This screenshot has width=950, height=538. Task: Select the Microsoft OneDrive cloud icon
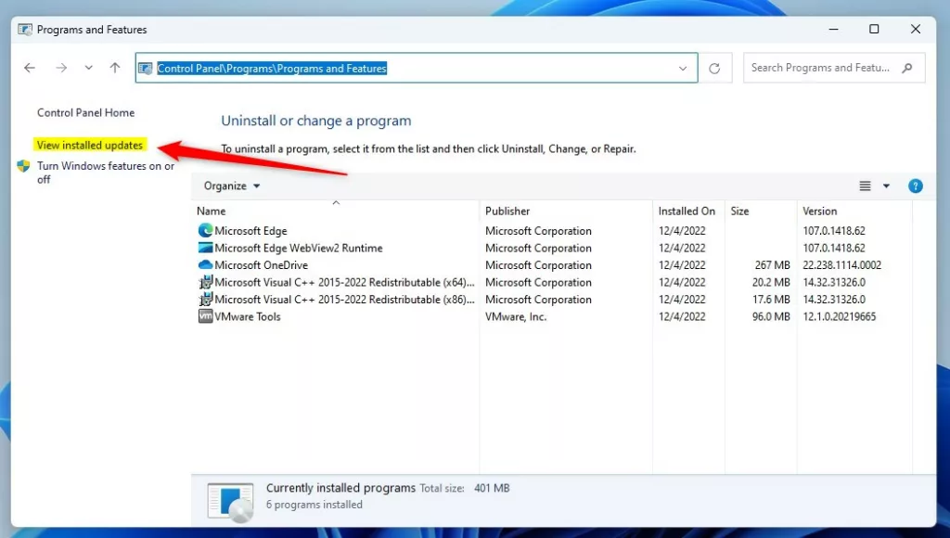(x=205, y=264)
